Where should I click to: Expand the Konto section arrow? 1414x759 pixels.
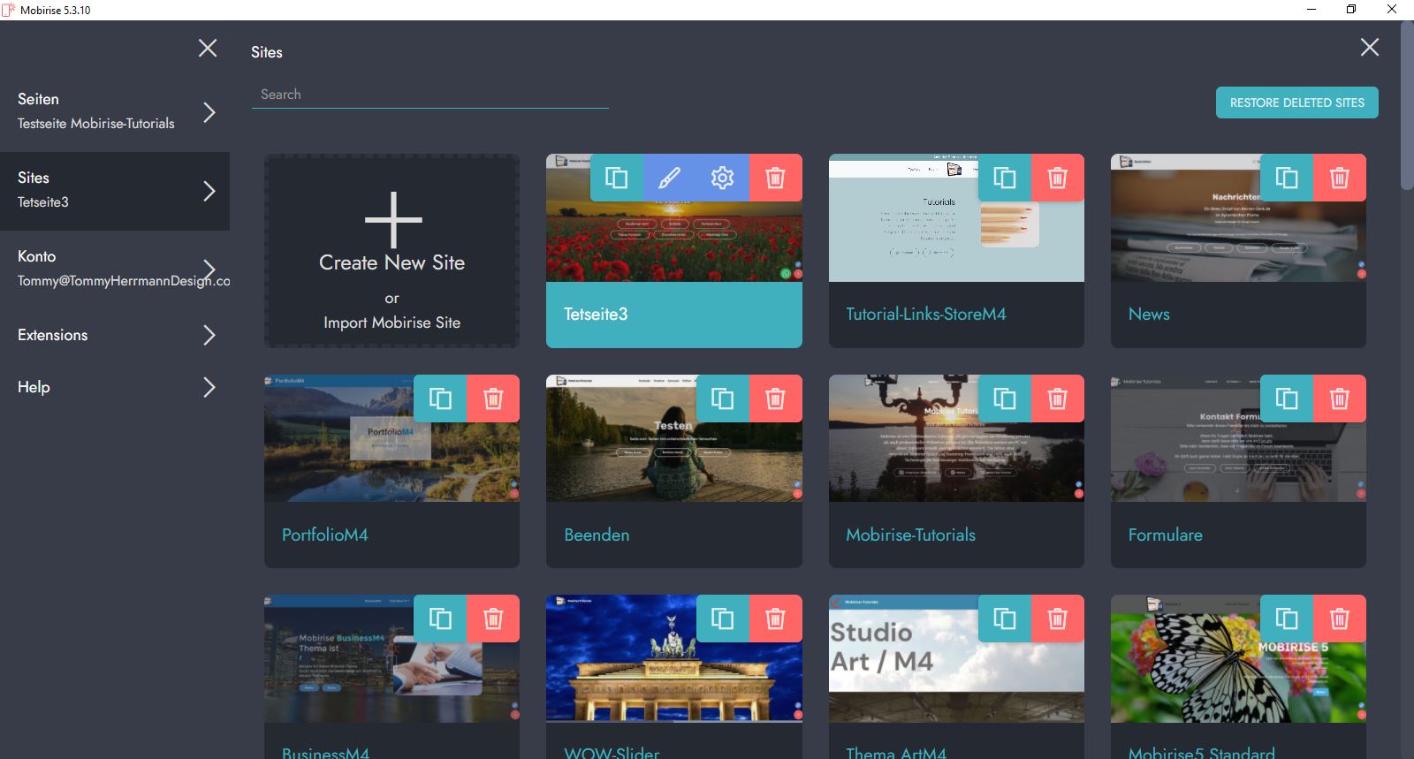coord(209,269)
